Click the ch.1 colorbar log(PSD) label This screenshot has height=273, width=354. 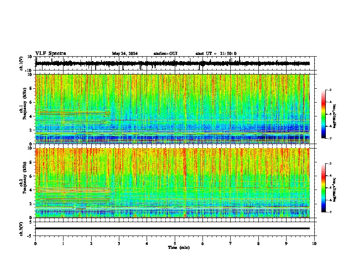335,116
